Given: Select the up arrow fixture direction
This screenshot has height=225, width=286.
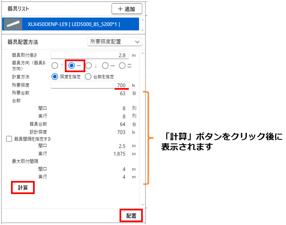Looking at the screenshot, I should coord(55,66).
